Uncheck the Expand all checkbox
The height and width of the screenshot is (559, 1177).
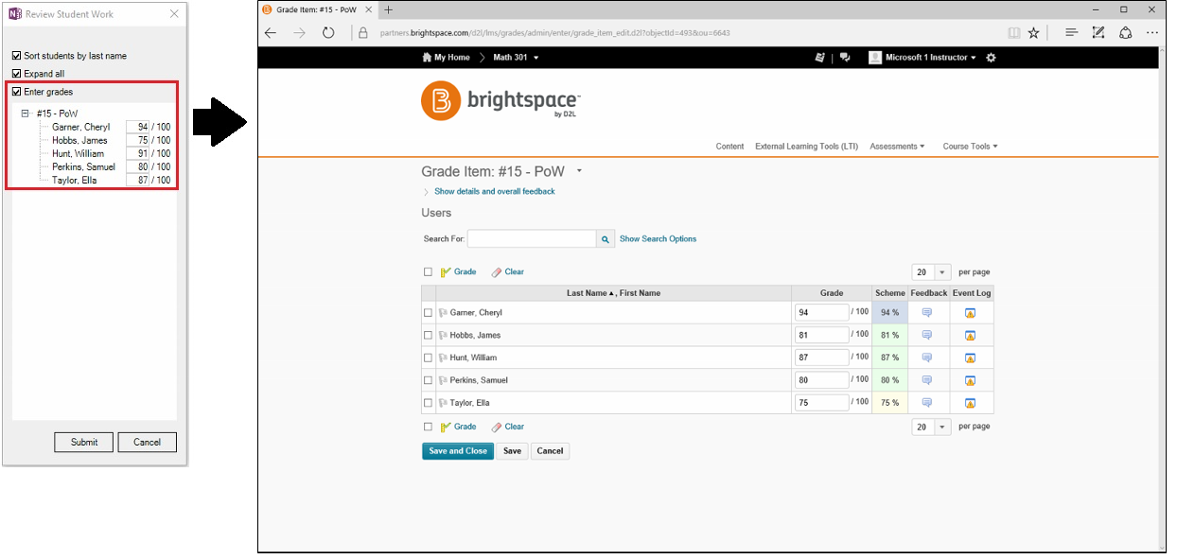(16, 74)
